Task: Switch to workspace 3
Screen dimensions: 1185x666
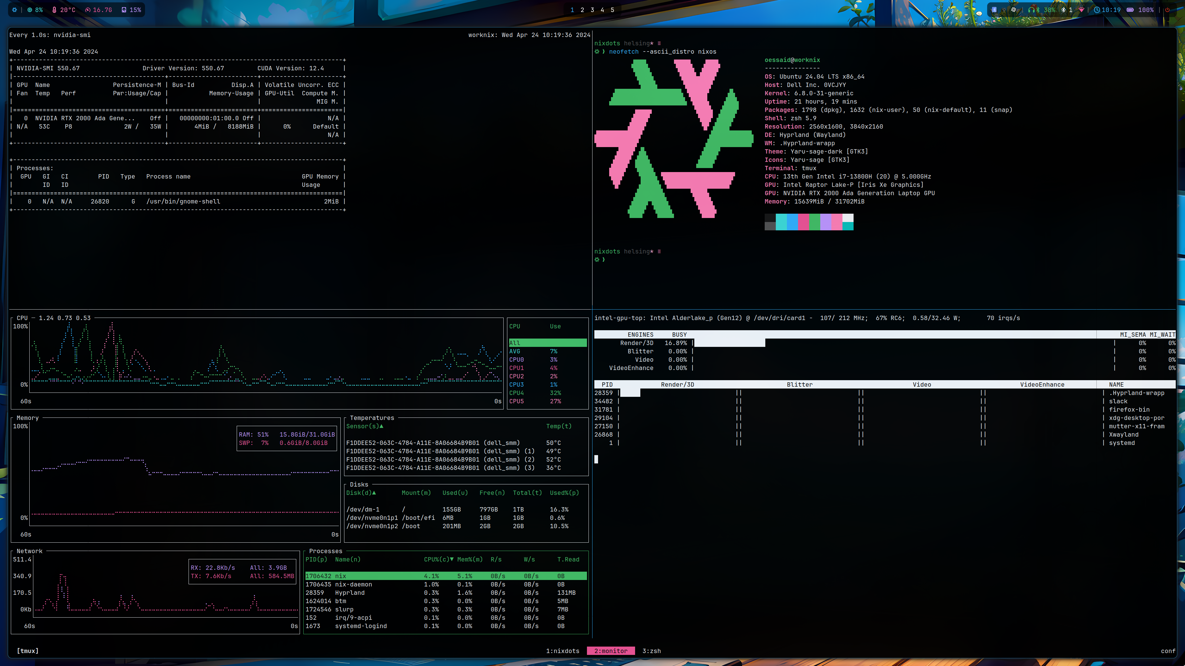Action: (x=592, y=10)
